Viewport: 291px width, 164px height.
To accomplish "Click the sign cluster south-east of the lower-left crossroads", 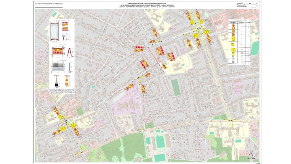I will [x=76, y=132].
